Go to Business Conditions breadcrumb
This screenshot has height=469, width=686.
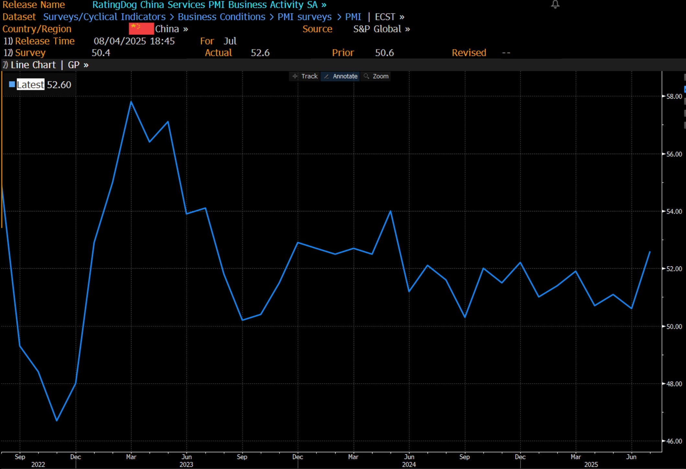(x=221, y=17)
